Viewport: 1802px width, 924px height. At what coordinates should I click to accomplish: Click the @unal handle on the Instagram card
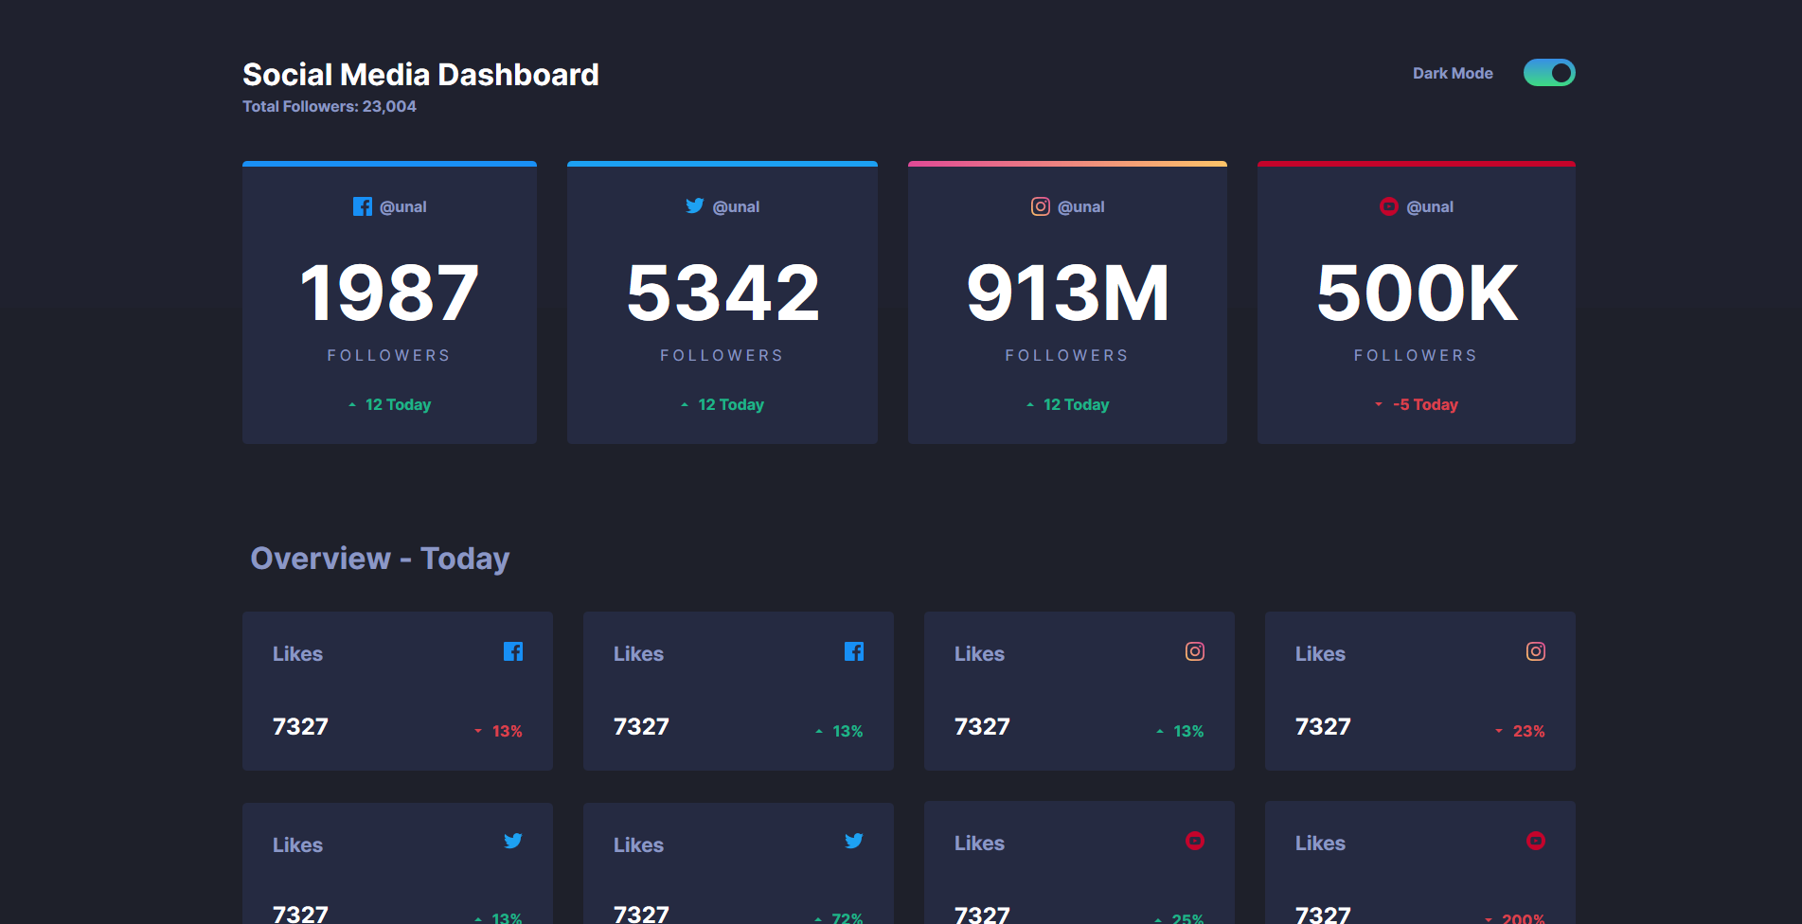click(1080, 205)
